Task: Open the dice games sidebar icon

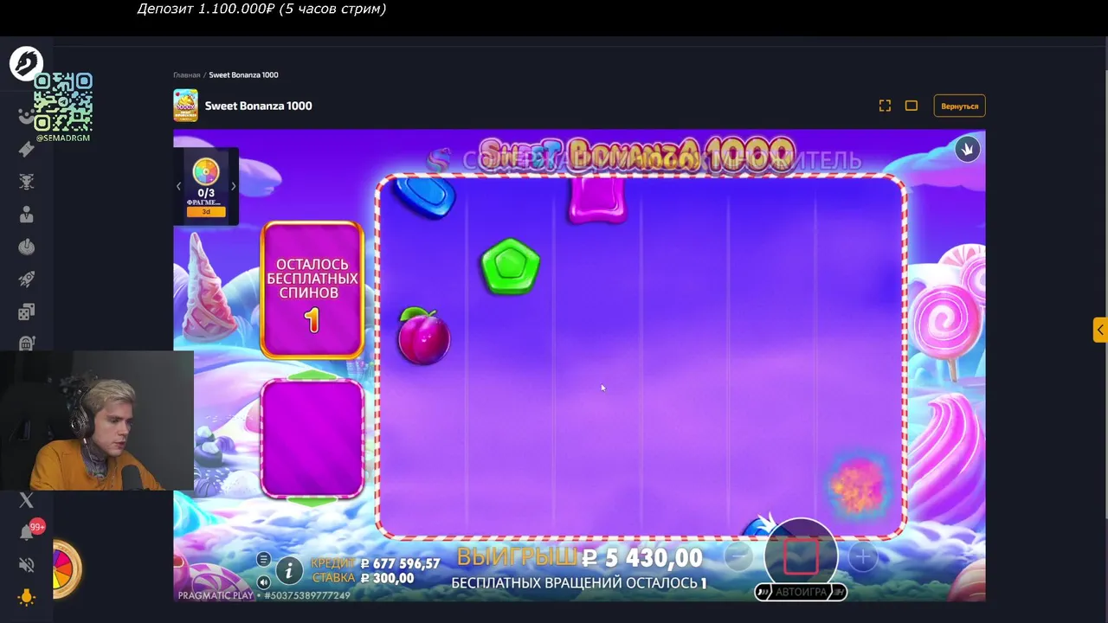Action: [x=26, y=311]
